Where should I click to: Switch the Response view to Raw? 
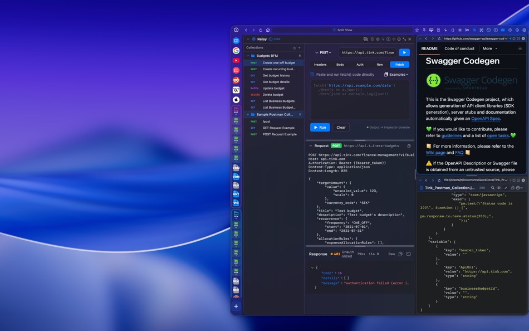click(391, 254)
